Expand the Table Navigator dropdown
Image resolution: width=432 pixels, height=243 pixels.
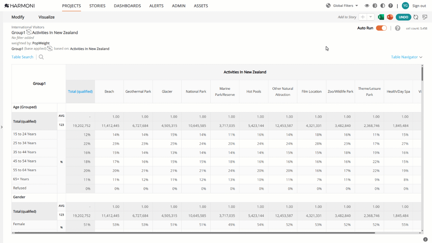point(407,57)
